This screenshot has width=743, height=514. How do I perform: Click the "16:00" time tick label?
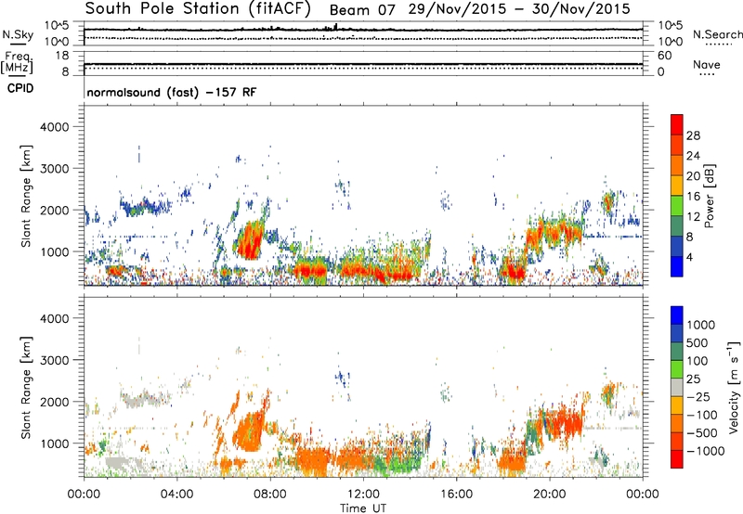tap(456, 495)
